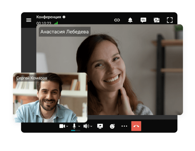Start screen sharing
This screenshot has height=151, width=195.
(x=100, y=126)
